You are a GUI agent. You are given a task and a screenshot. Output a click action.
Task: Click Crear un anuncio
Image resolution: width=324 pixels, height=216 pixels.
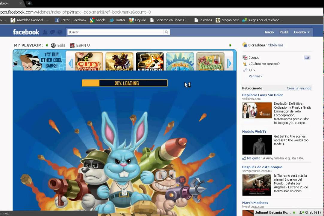pyautogui.click(x=299, y=88)
